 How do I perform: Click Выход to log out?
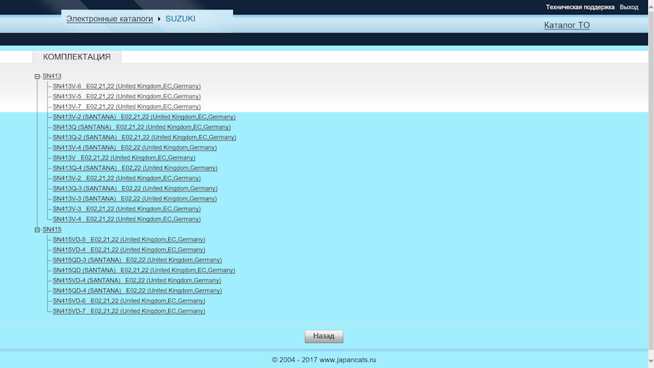629,7
